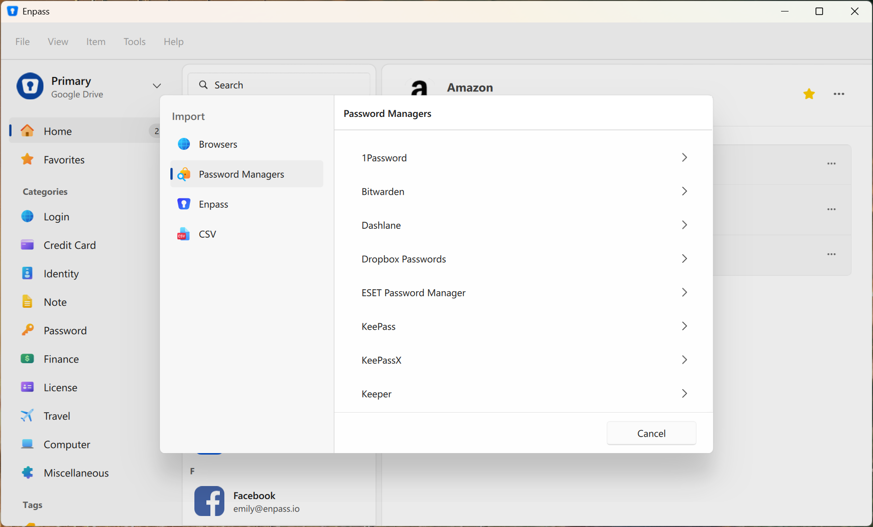Click the Facebook logo in item list
Screen dimensions: 873x527
pos(209,501)
